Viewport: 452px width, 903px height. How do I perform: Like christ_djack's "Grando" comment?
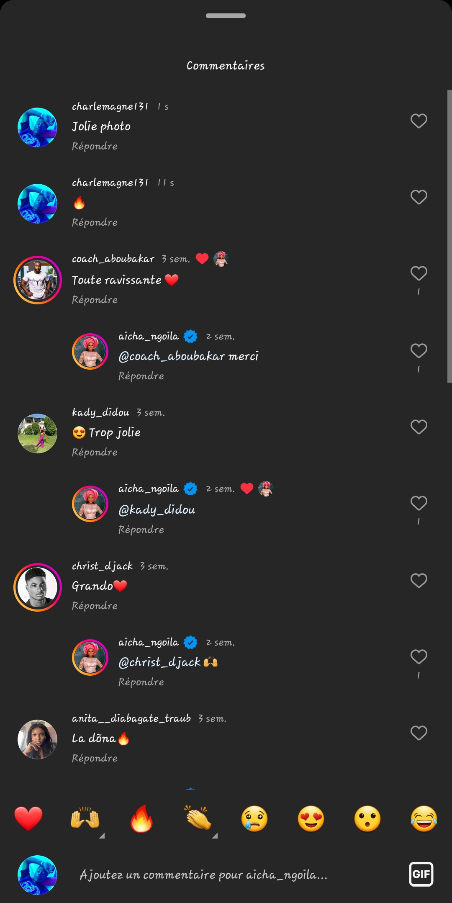point(419,580)
